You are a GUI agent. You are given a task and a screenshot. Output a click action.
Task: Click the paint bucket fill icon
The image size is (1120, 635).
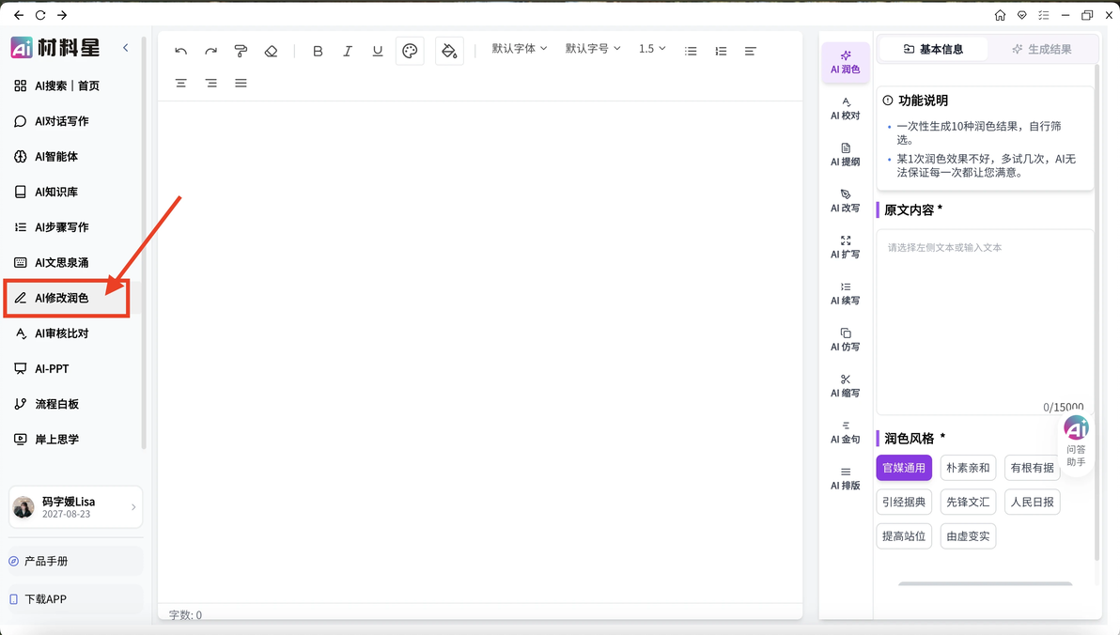[449, 51]
